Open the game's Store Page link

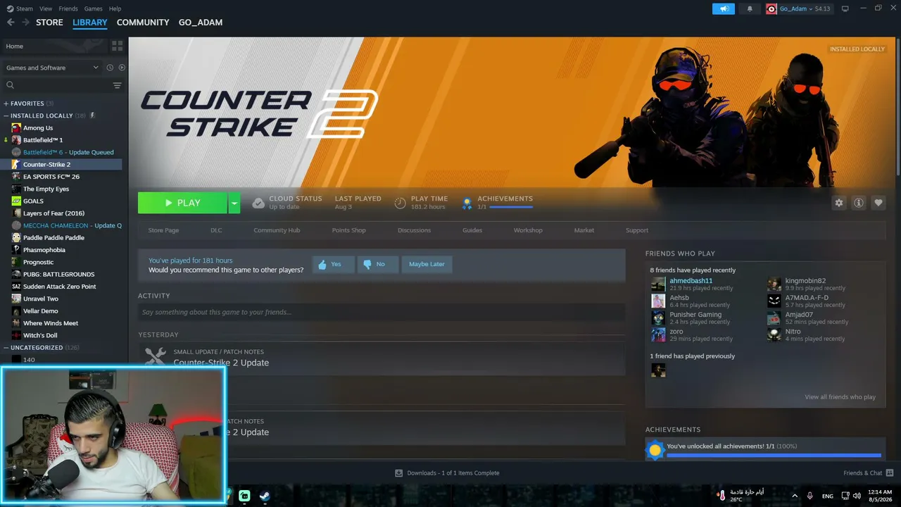click(163, 230)
